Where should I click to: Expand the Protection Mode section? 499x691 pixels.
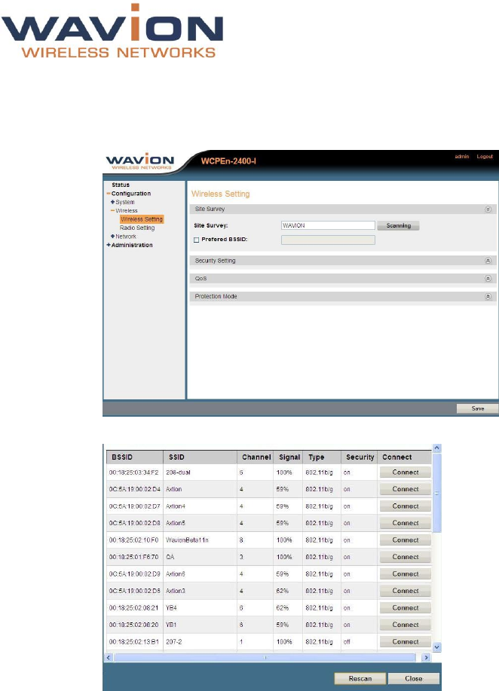[x=488, y=297]
